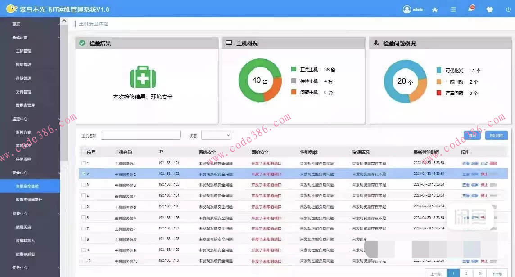Click the admin avatar icon

pos(407,9)
